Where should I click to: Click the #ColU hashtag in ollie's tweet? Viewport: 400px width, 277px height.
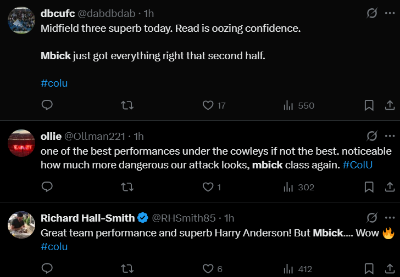point(357,165)
